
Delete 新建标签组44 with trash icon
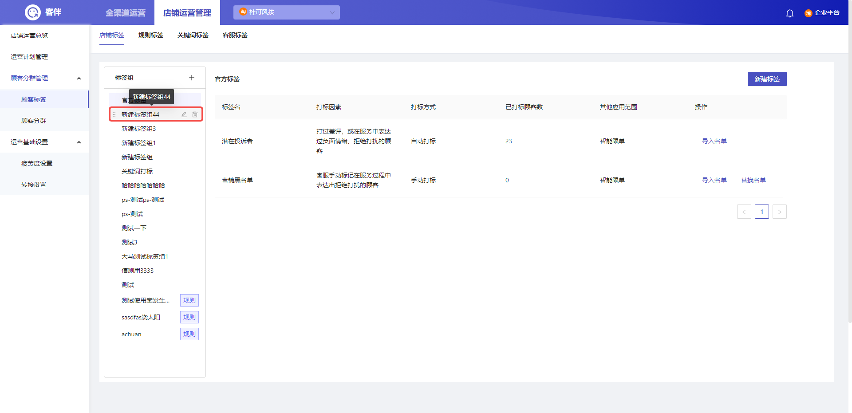[x=195, y=114]
